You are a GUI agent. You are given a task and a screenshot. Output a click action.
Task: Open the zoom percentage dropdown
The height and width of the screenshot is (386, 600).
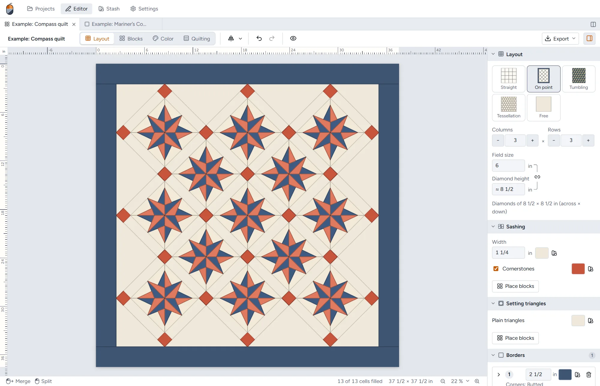[x=460, y=381]
